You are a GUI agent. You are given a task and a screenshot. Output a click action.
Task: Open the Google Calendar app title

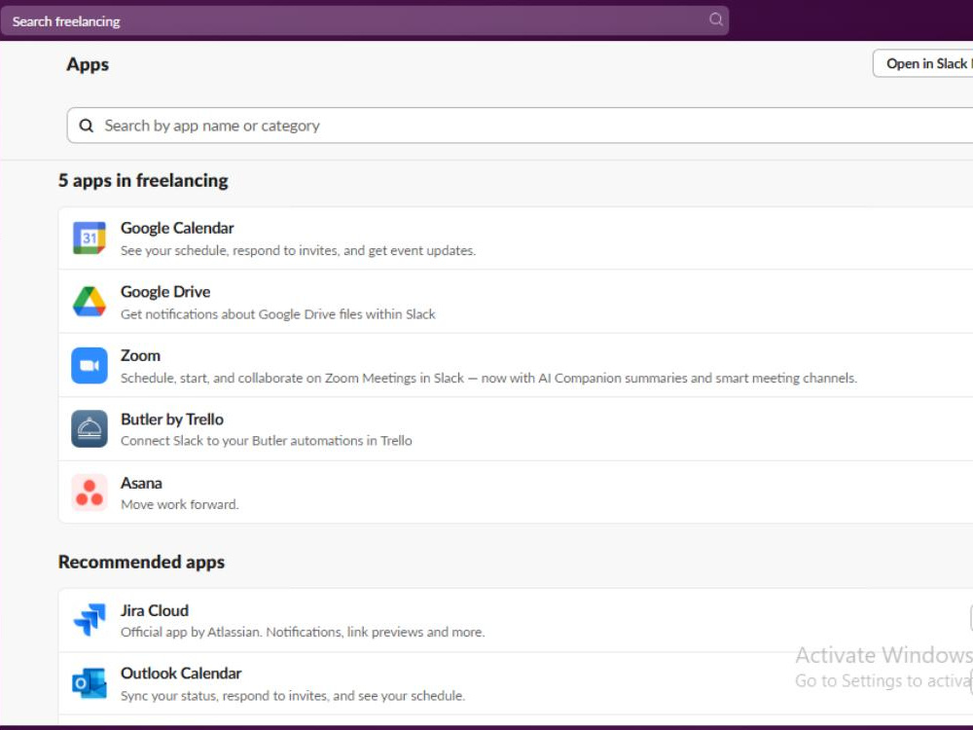[177, 228]
